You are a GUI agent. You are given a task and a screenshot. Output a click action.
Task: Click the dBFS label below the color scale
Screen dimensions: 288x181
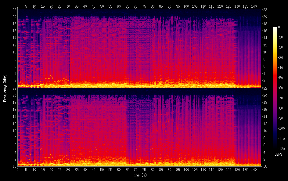point(278,154)
